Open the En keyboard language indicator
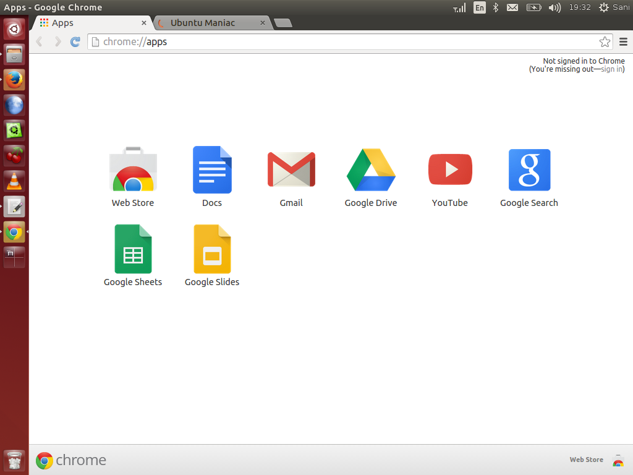633x475 pixels. tap(479, 7)
